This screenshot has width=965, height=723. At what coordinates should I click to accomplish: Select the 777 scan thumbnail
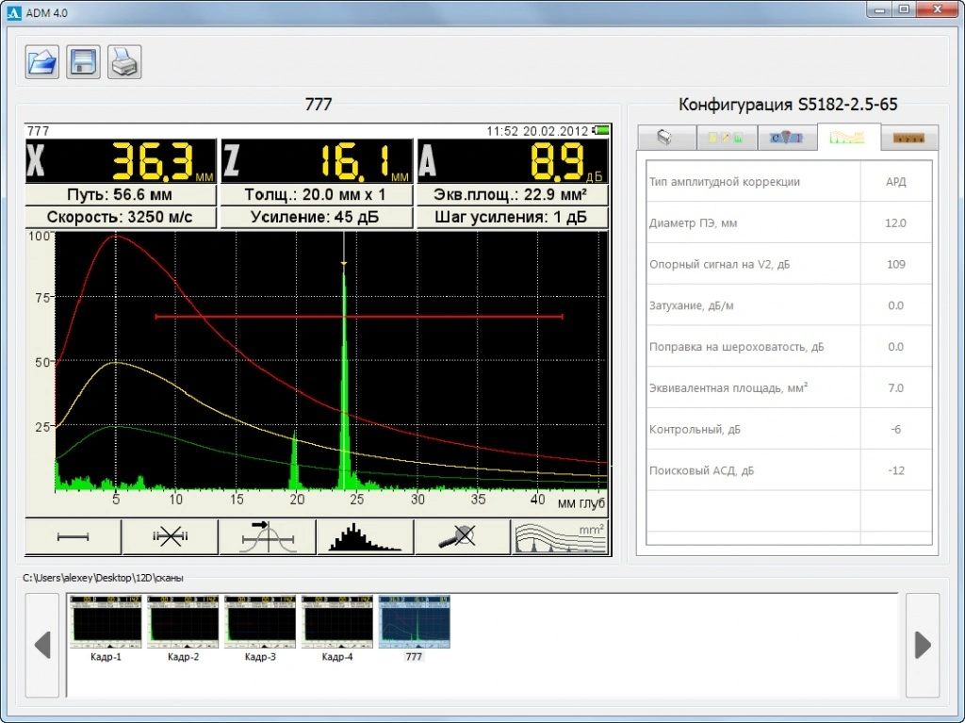[x=414, y=623]
